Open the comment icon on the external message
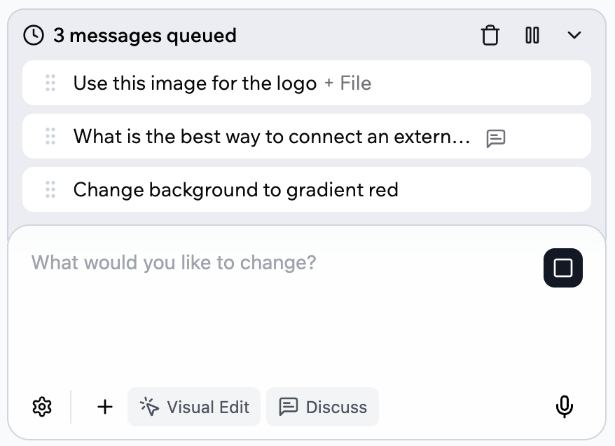Screen dimensions: 615x446 pos(497,138)
